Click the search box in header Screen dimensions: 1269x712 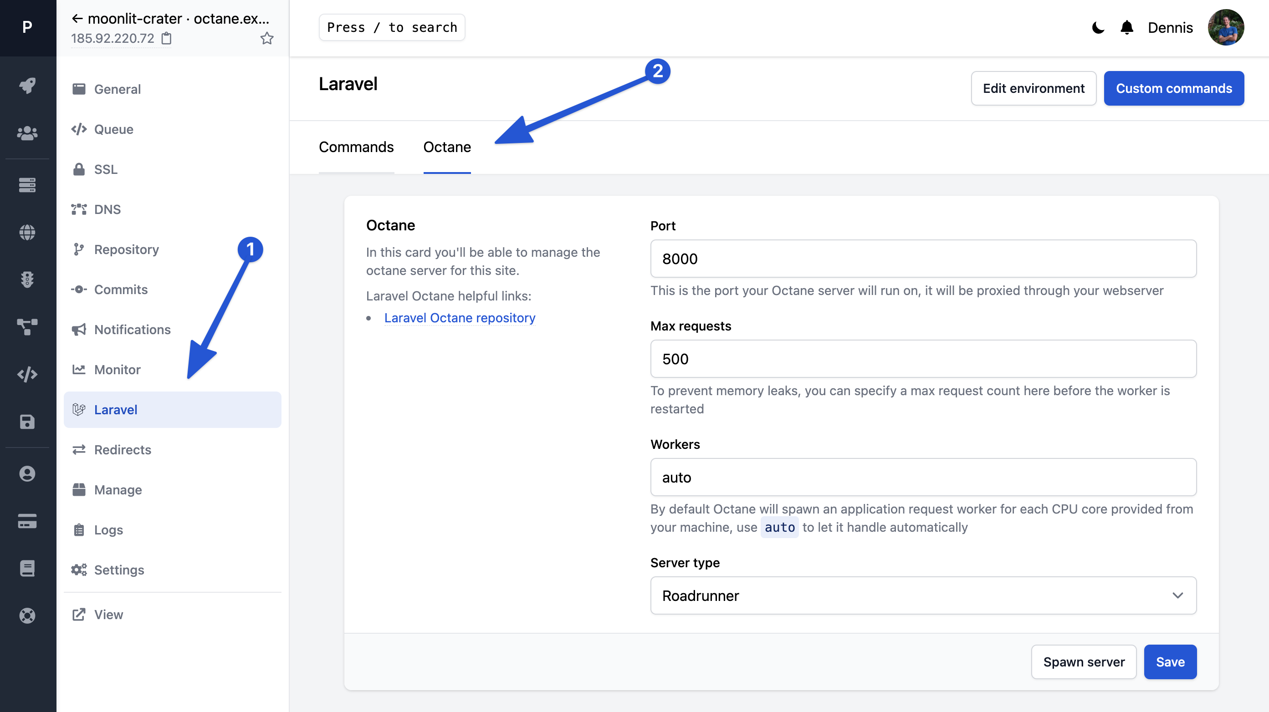(392, 28)
